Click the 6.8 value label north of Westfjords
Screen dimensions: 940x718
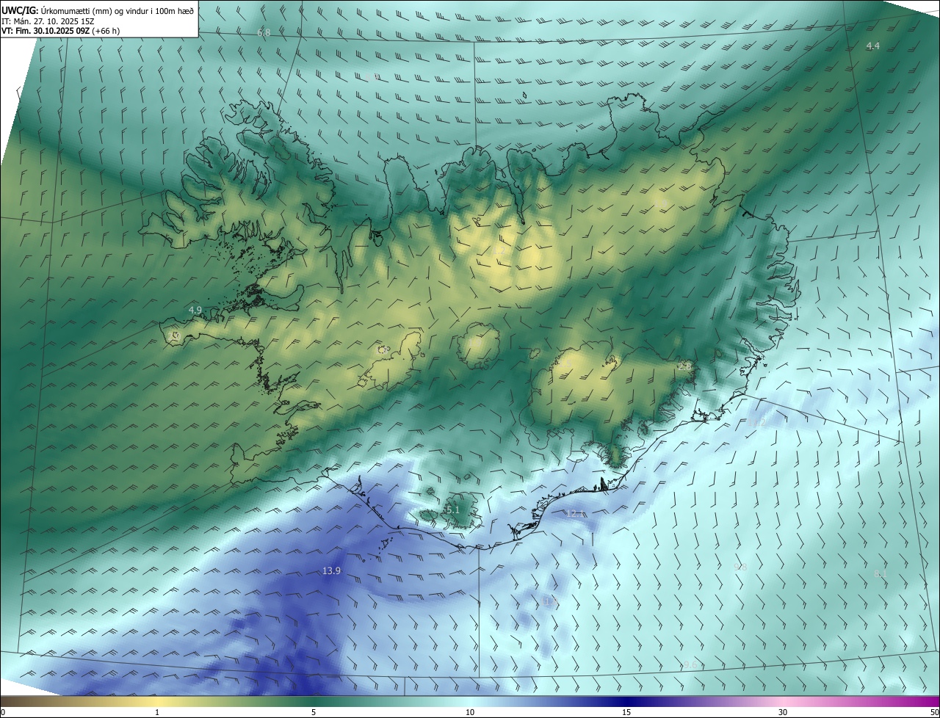click(264, 33)
